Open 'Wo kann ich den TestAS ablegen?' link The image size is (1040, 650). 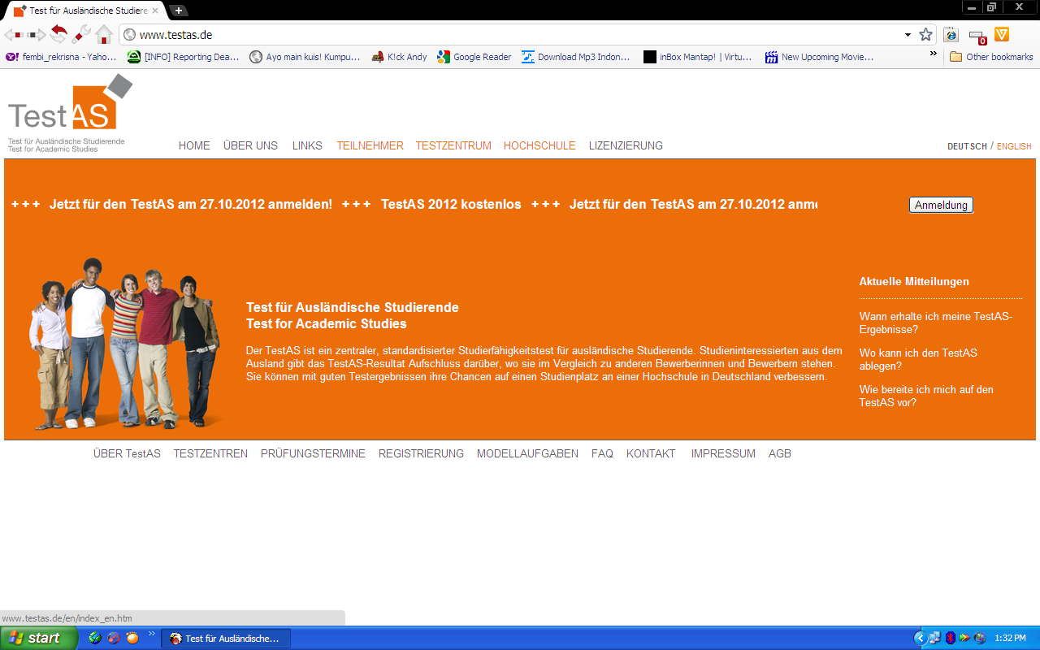pyautogui.click(x=918, y=360)
